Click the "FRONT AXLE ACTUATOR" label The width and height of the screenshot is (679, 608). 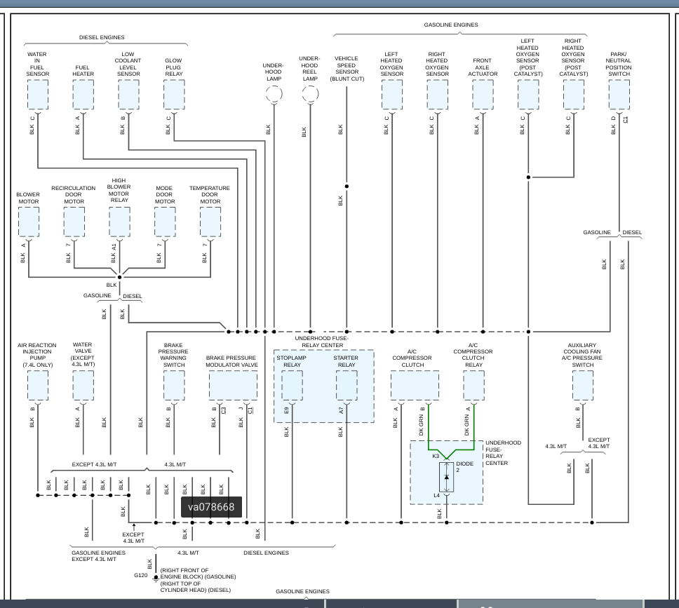483,67
